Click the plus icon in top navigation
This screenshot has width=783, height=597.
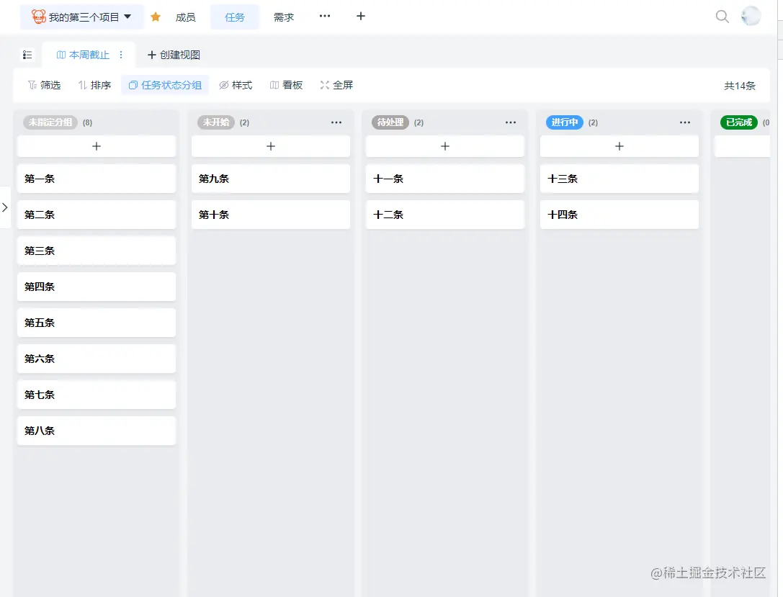coord(361,16)
